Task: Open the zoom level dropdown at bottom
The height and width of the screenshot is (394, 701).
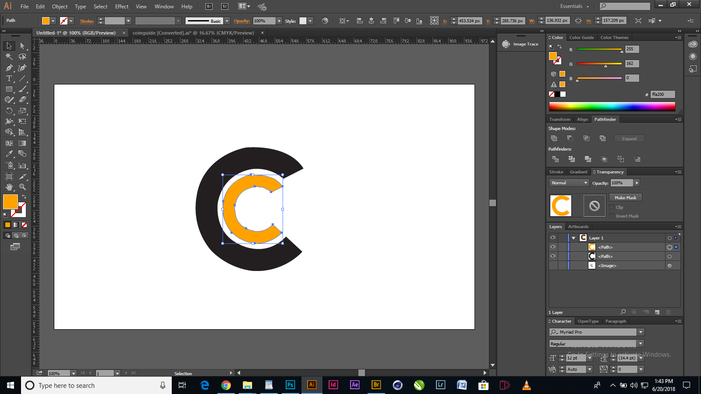Action: [x=74, y=373]
